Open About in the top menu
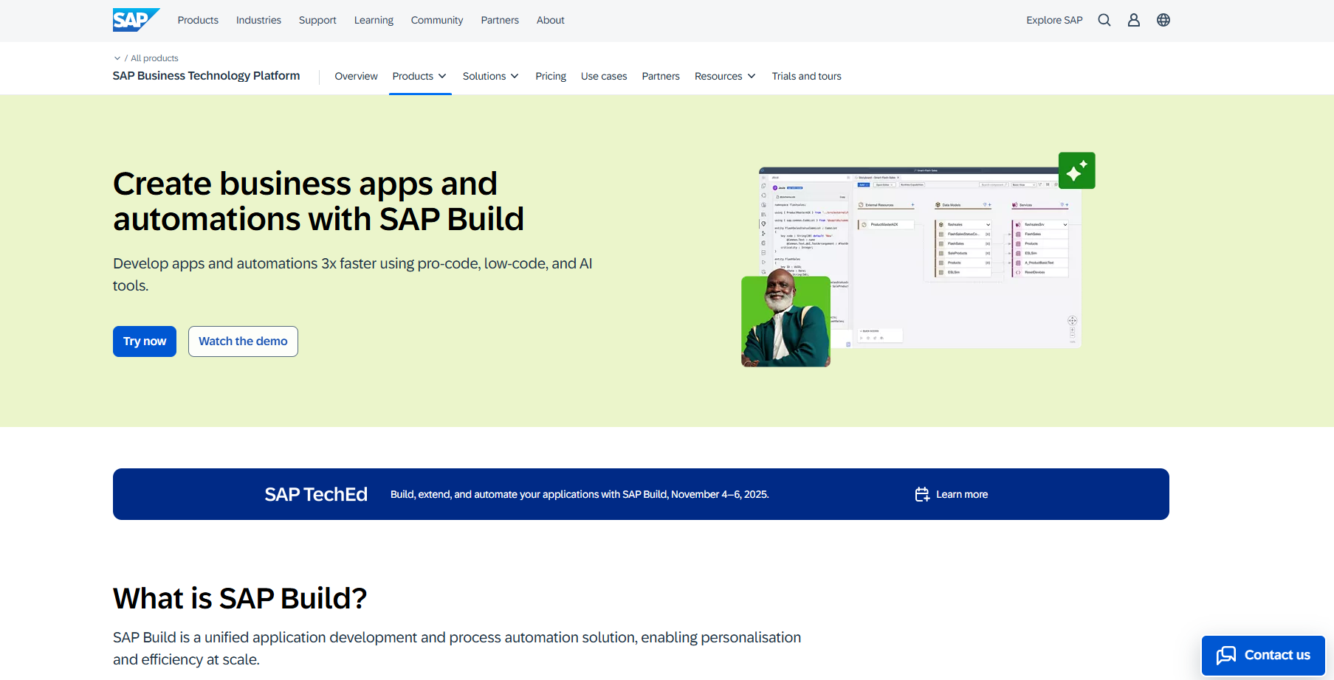Screen dimensions: 1334x680 click(x=551, y=20)
